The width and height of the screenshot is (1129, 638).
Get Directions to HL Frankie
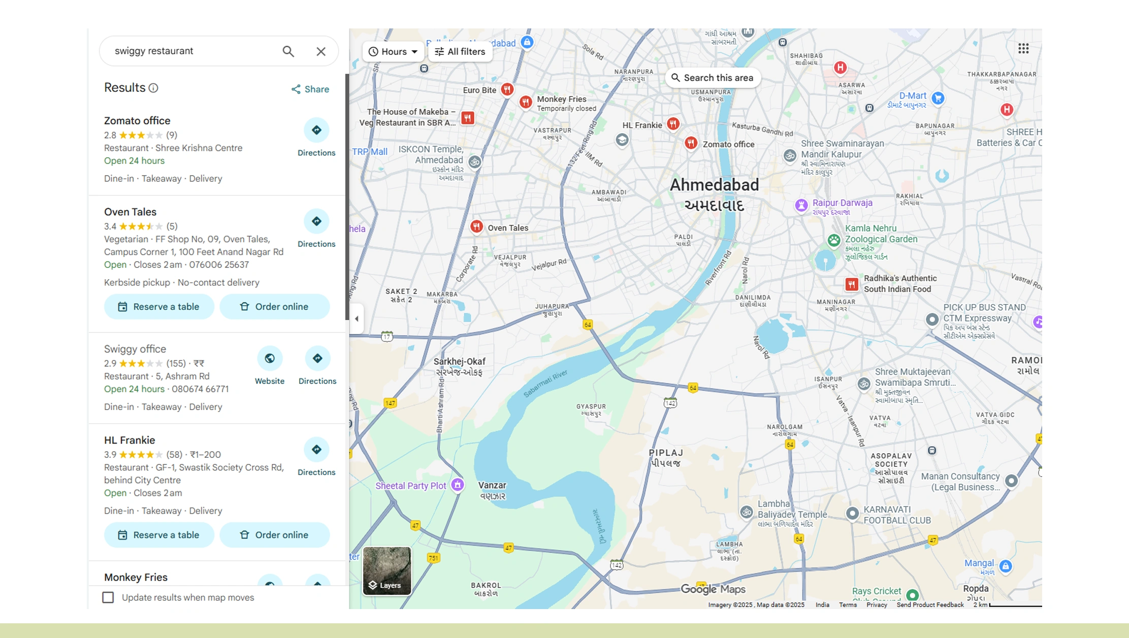click(316, 450)
